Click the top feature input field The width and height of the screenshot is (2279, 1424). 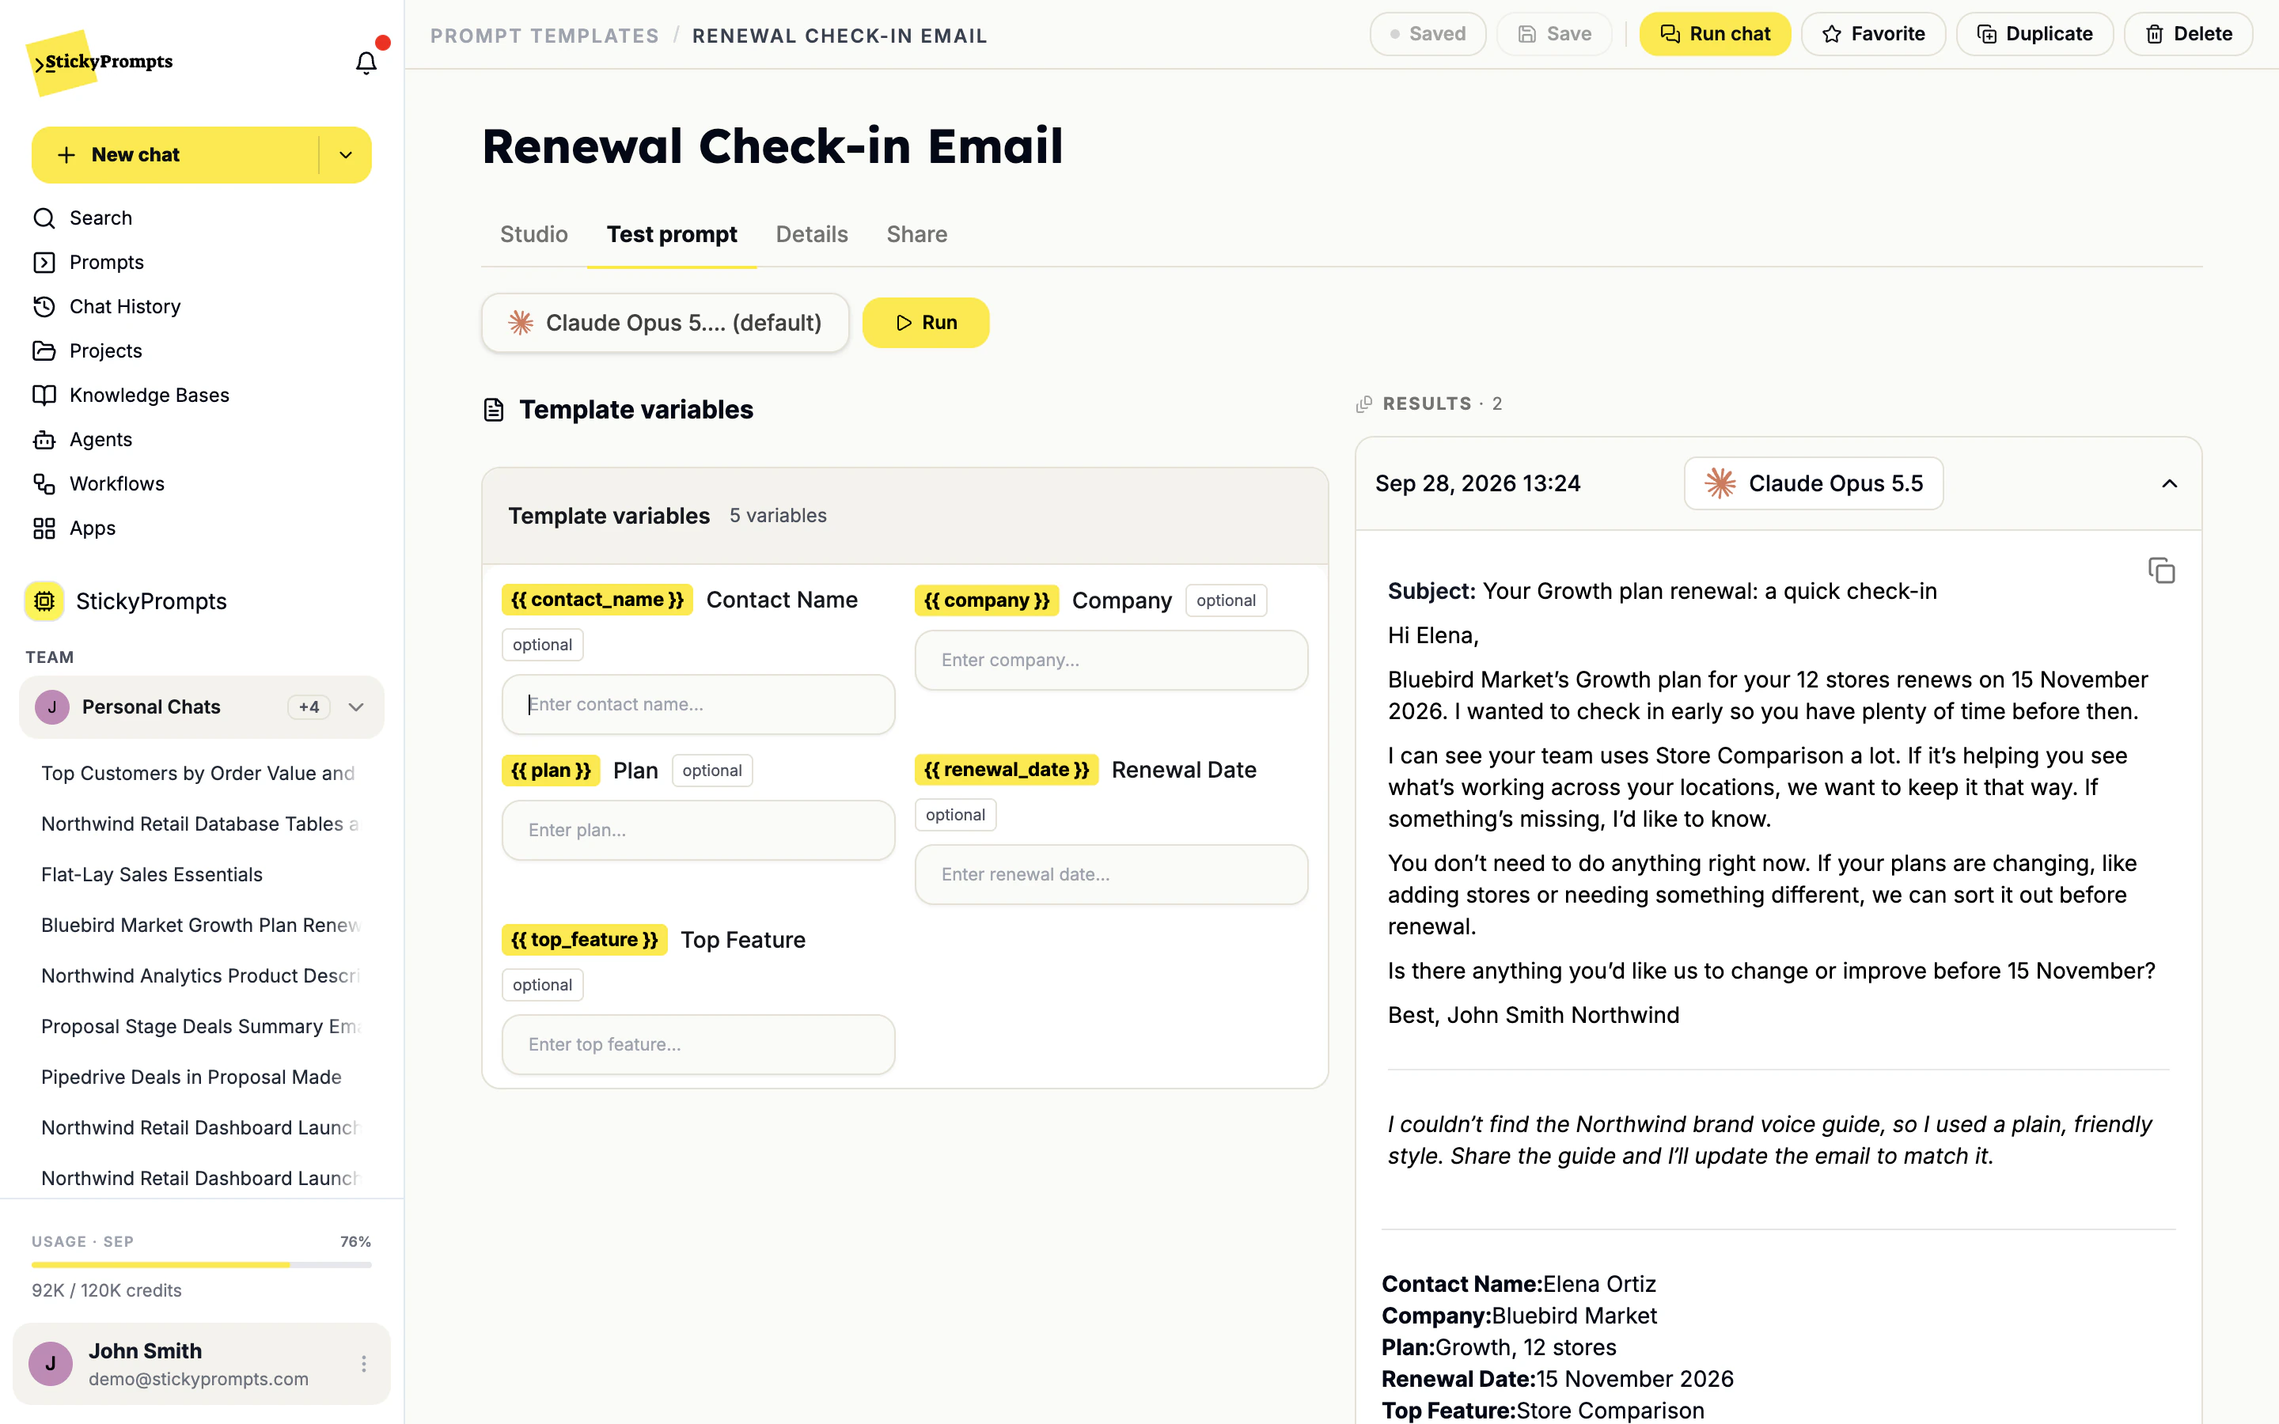(x=698, y=1044)
